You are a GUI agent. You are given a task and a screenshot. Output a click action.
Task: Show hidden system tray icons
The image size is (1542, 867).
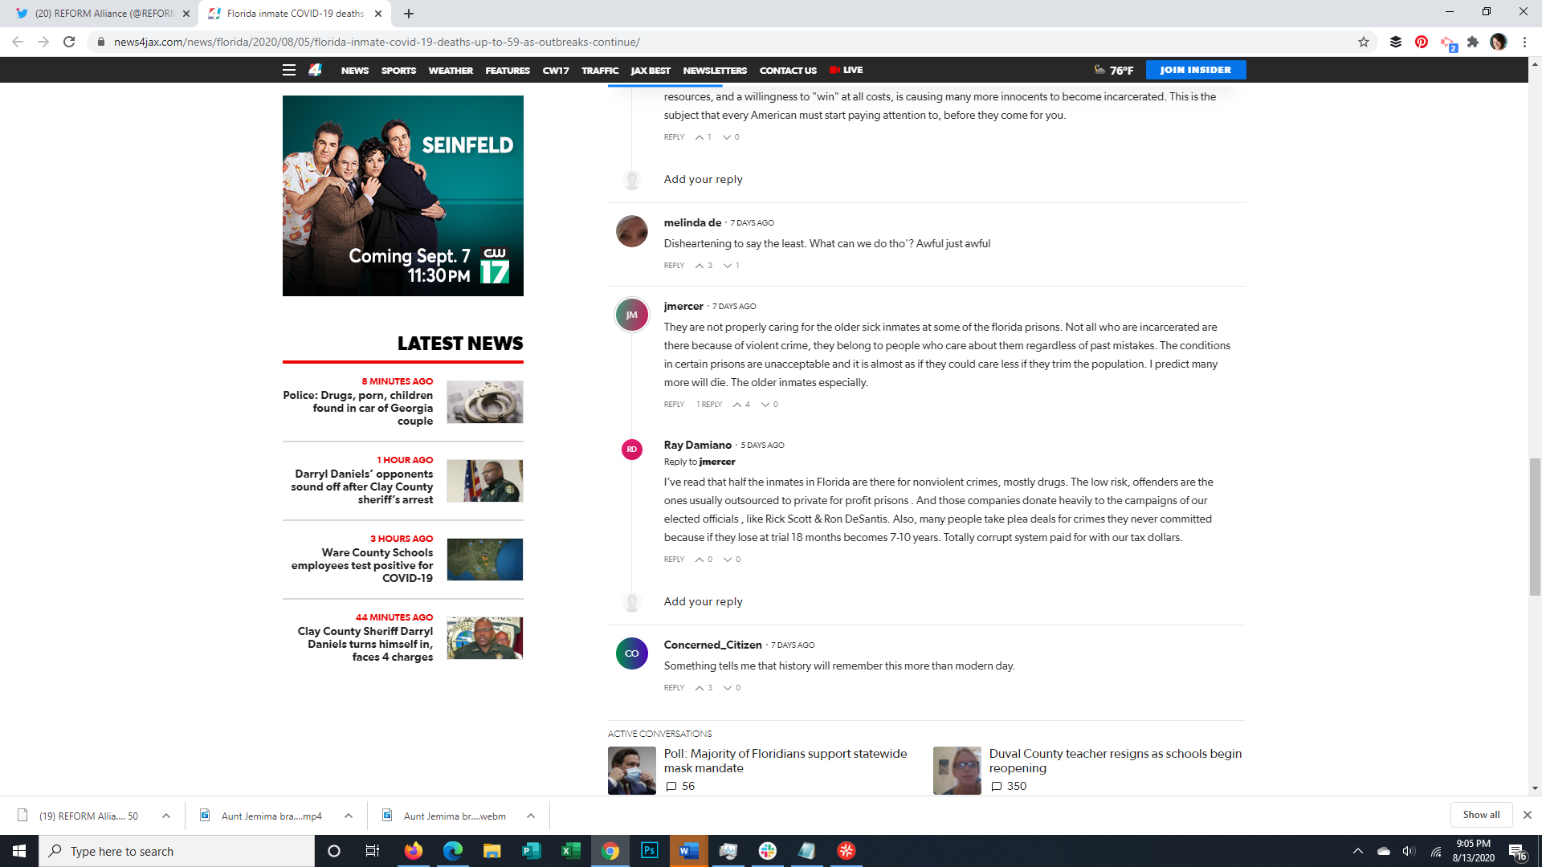click(1357, 851)
